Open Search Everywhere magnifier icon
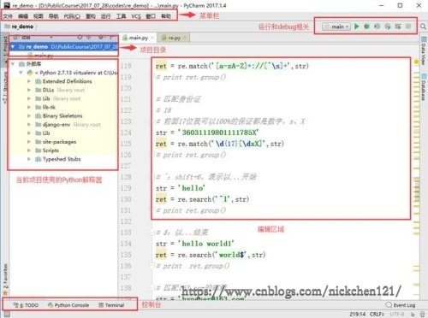This screenshot has width=428, height=318. [423, 26]
